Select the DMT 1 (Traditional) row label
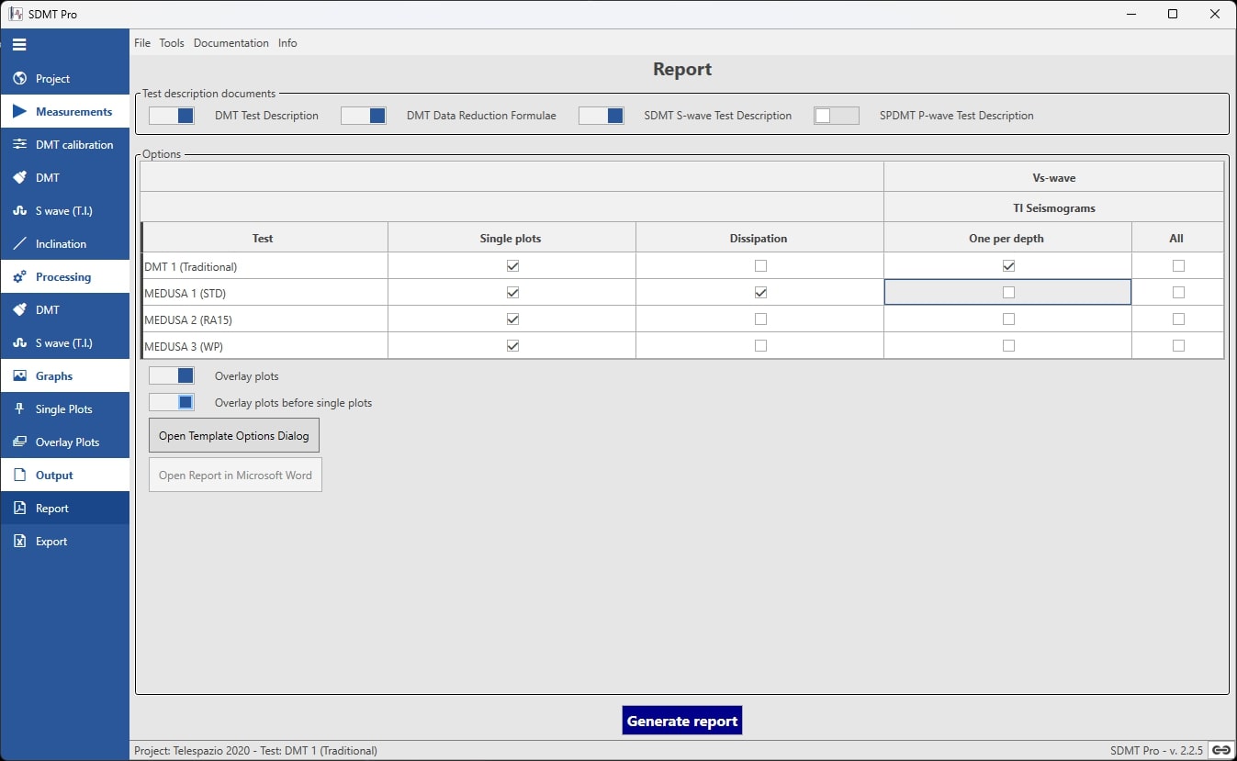Image resolution: width=1237 pixels, height=761 pixels. tap(191, 267)
